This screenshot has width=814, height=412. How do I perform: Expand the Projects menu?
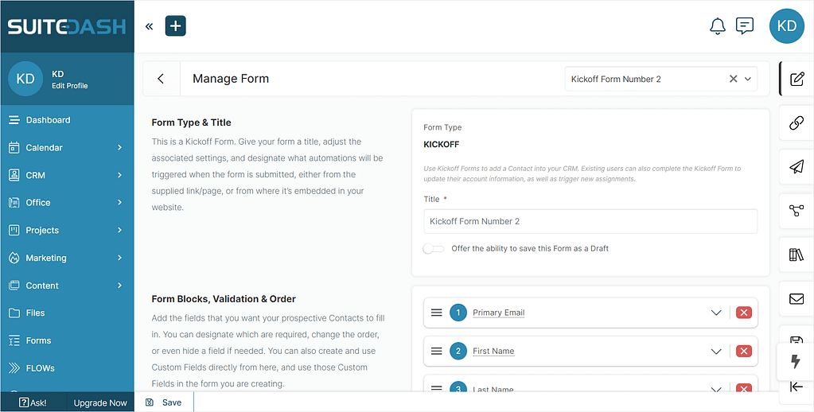pyautogui.click(x=67, y=230)
